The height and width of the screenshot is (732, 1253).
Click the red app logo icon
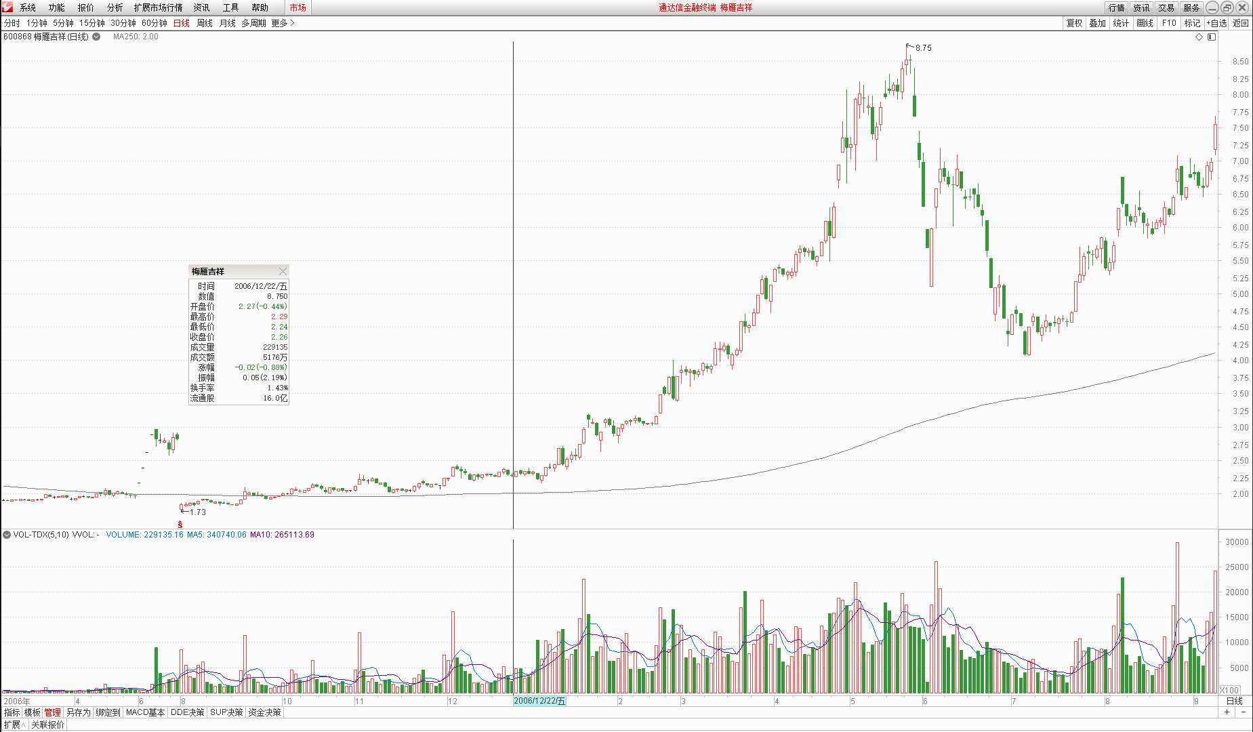[7, 7]
